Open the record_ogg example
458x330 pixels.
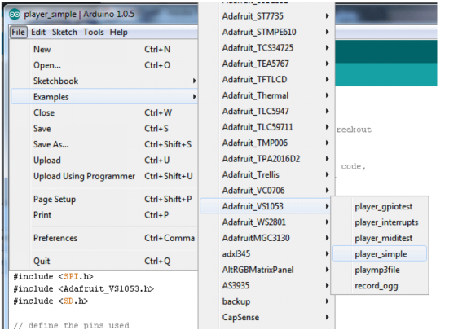[380, 286]
